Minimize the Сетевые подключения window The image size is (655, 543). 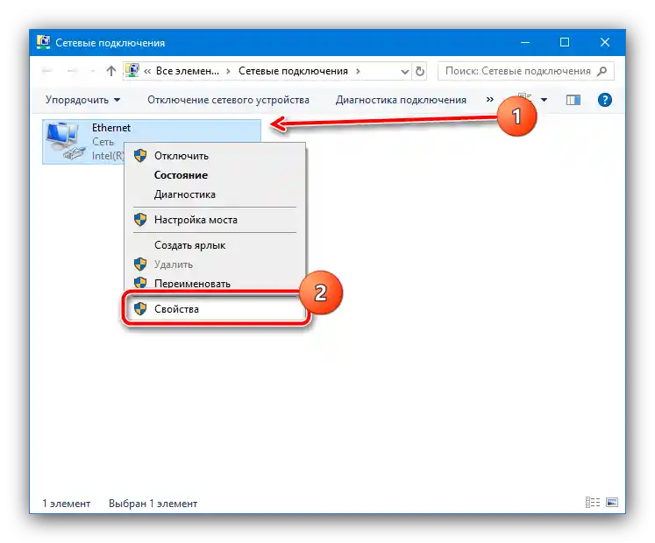point(525,42)
